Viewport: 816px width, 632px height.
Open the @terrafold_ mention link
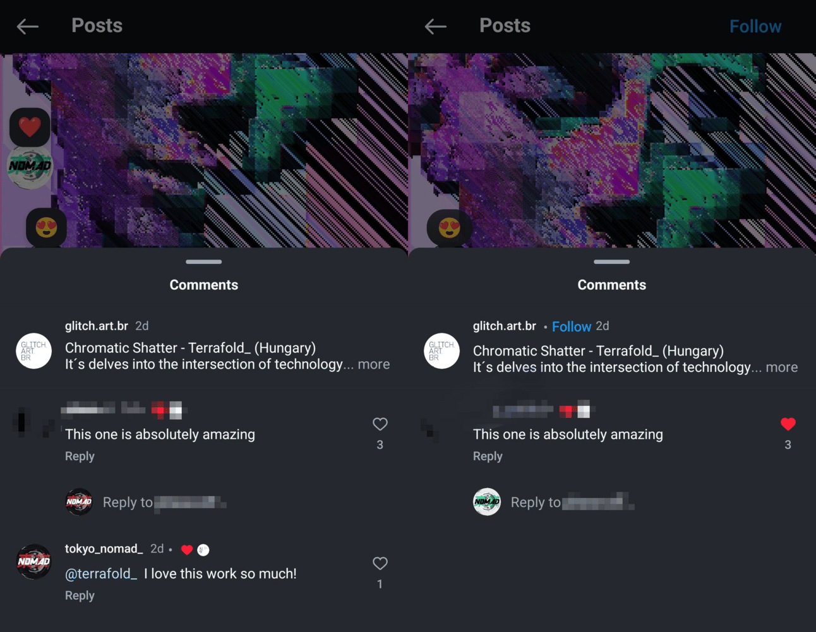click(x=101, y=574)
